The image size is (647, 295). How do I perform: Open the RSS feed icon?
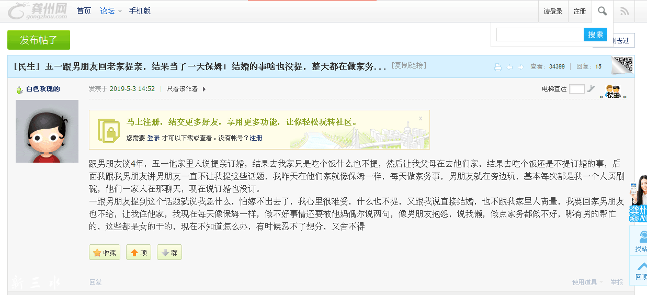[x=625, y=11]
